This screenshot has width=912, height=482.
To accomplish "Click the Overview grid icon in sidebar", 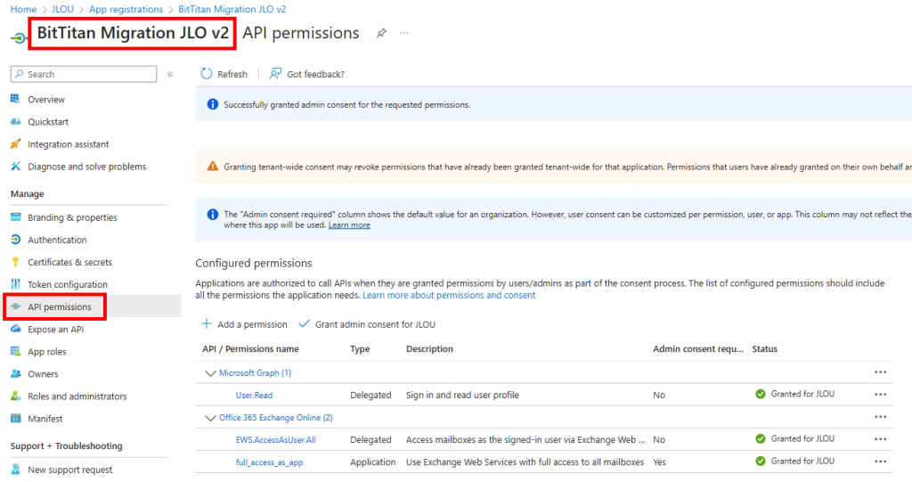I will click(x=16, y=99).
